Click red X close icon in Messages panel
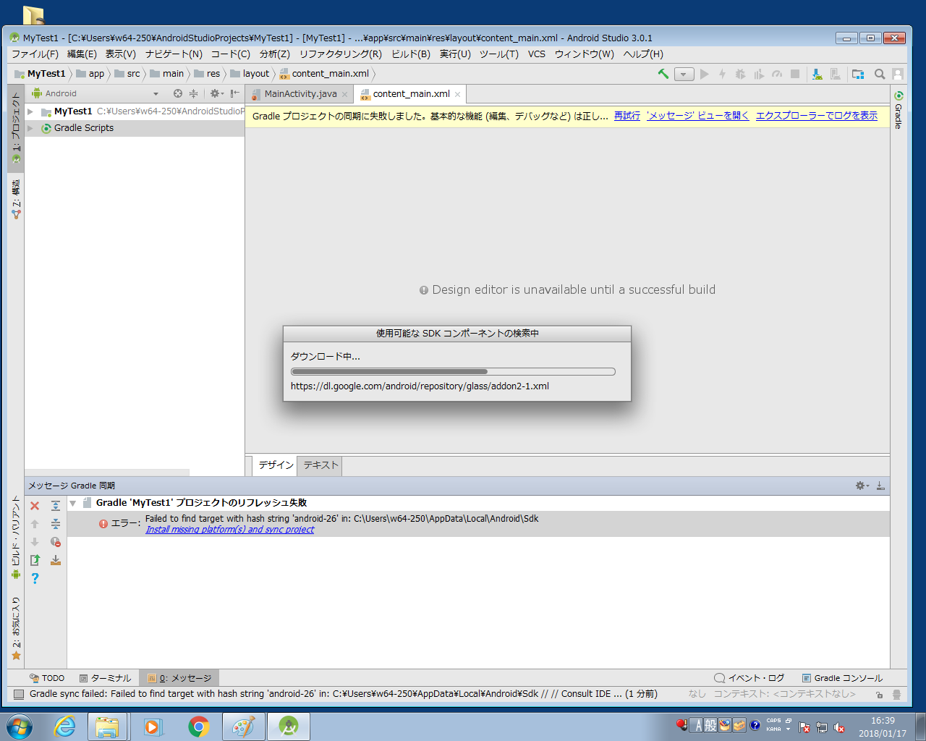The height and width of the screenshot is (741, 926). click(x=35, y=506)
